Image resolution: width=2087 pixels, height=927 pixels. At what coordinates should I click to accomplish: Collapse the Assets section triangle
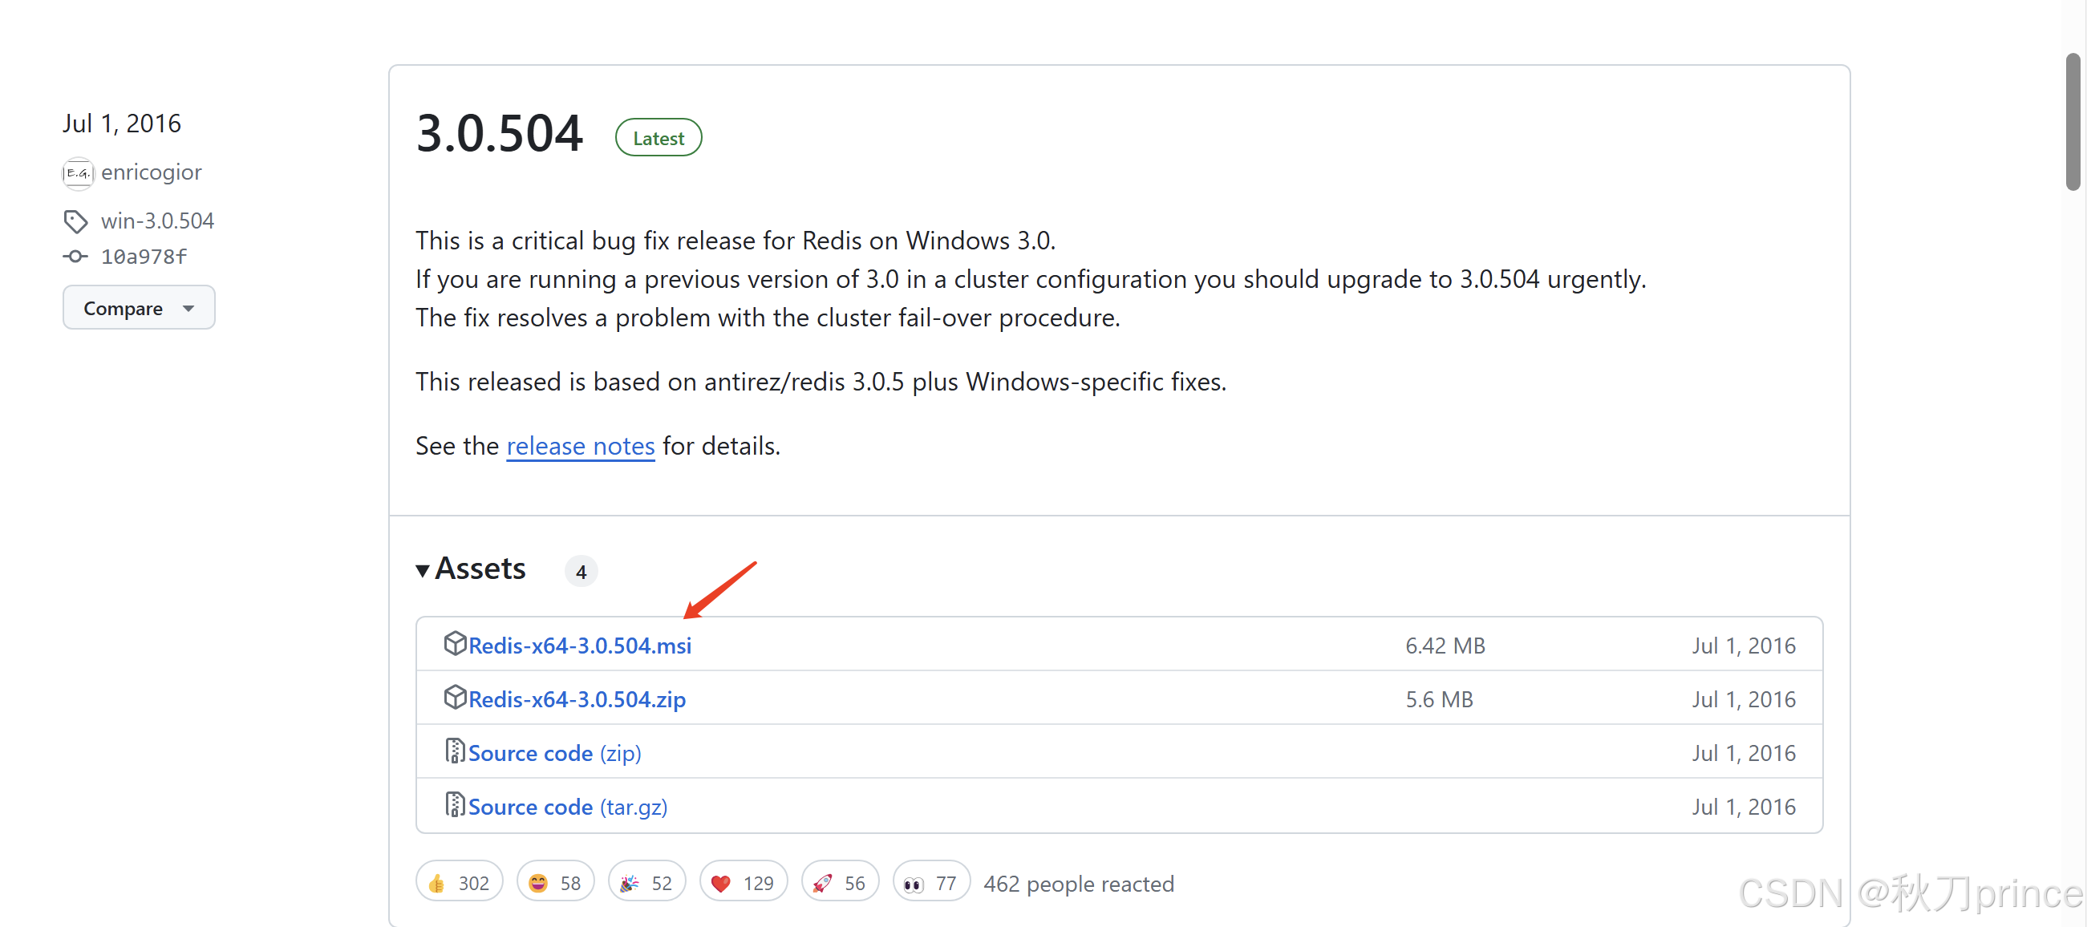point(423,571)
